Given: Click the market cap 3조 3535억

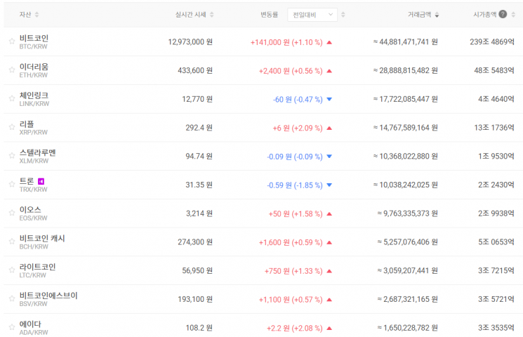Looking at the screenshot, I should tap(496, 328).
